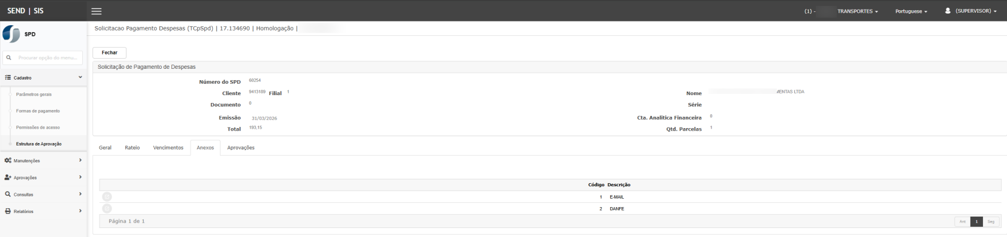Select the DANFE attachment description
This screenshot has height=237, width=1007.
coord(617,209)
